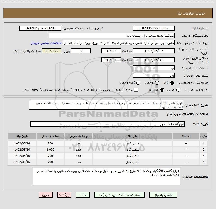Click the buyer name field شرکت توزیع نیروی برق
The width and height of the screenshot is (216, 209).
(x=112, y=36)
